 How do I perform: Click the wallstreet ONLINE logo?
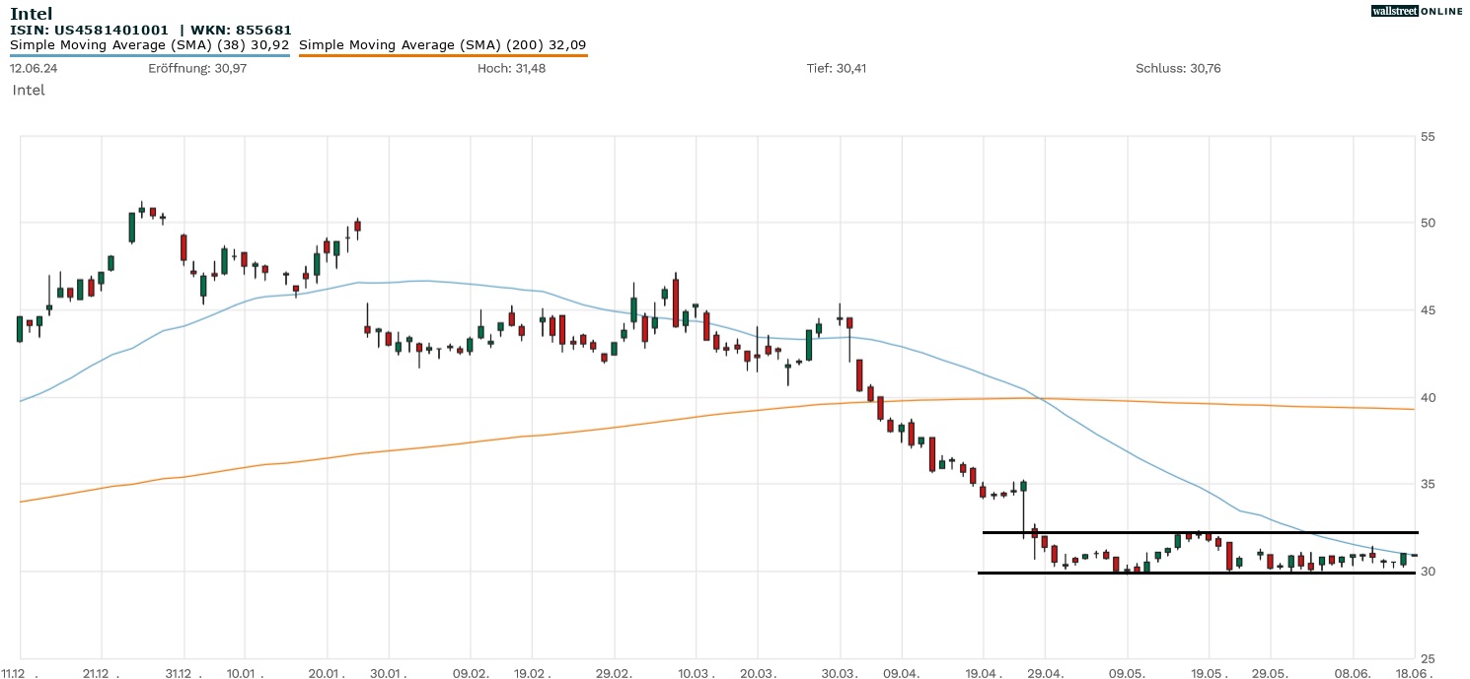[1417, 11]
